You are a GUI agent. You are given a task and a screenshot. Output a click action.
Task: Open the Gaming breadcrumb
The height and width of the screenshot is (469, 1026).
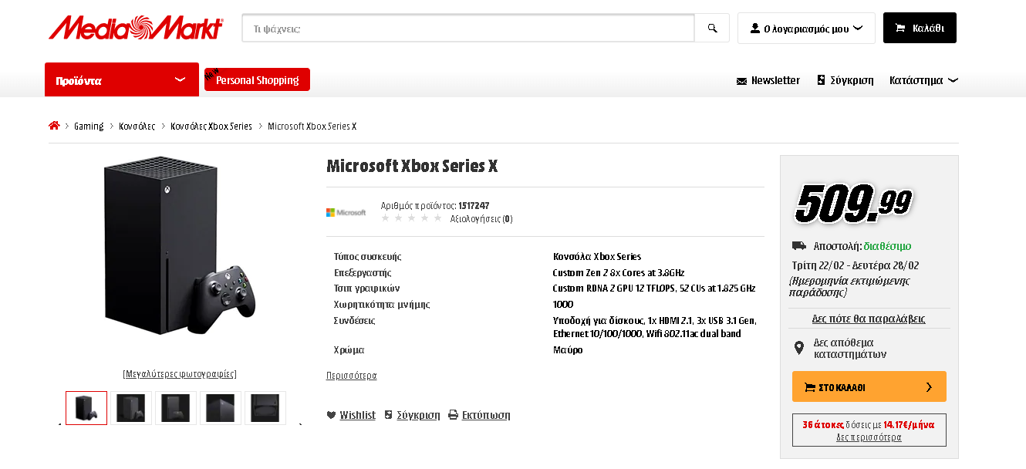click(89, 126)
